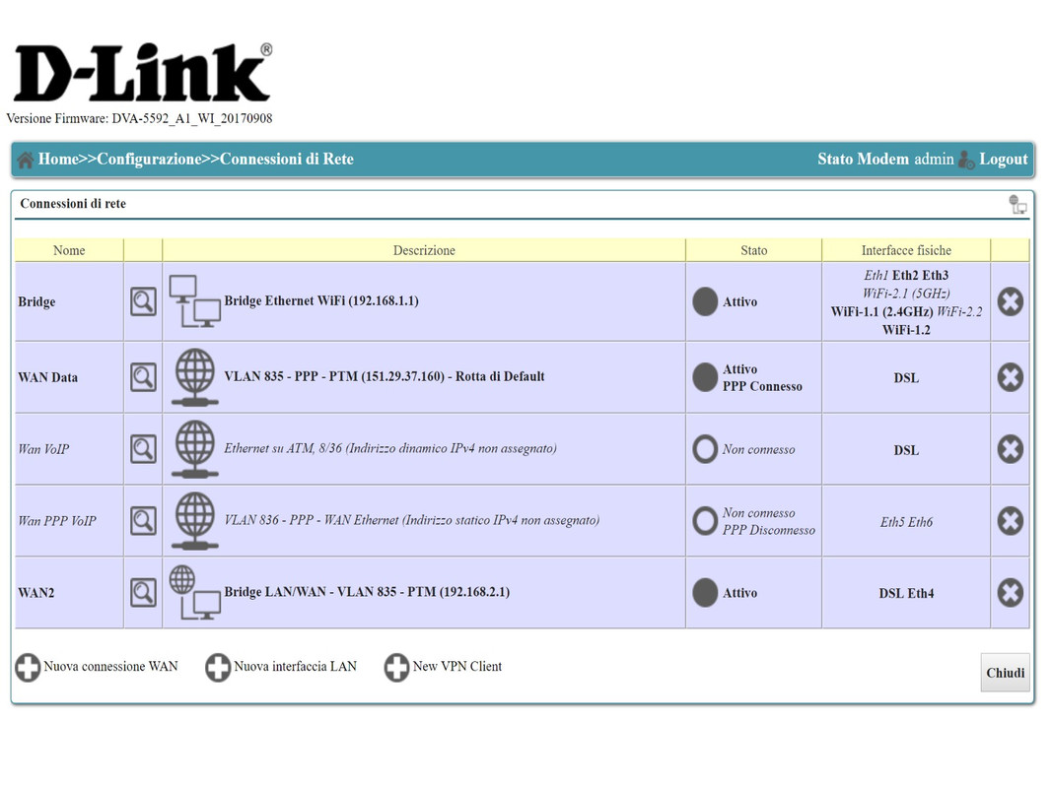Open Configurazione from the breadcrumb
This screenshot has height=788, width=1052.
coord(149,159)
